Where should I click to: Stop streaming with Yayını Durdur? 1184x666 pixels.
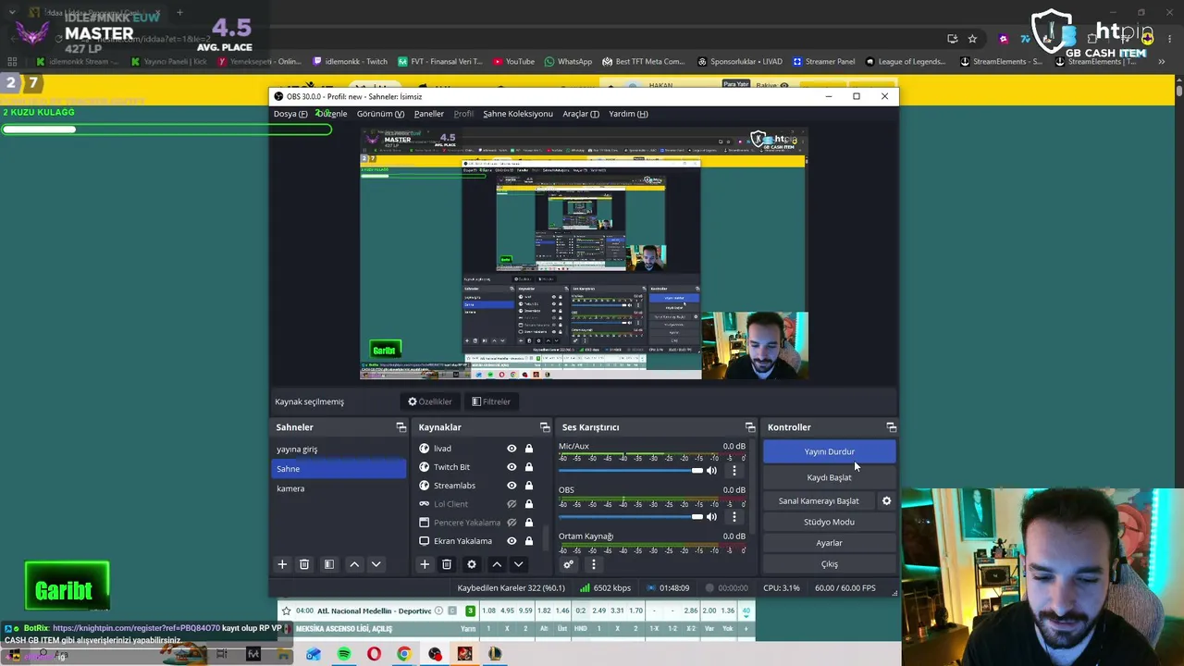click(829, 451)
